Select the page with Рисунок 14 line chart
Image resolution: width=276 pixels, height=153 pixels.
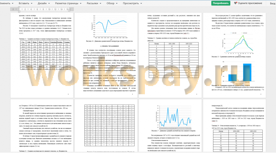pyautogui.click(x=106, y=55)
